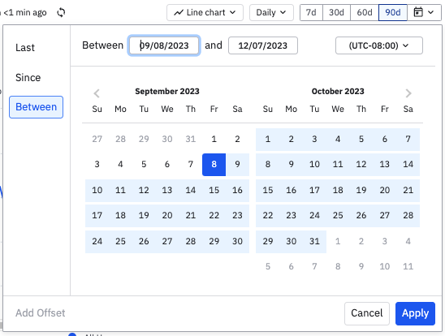Select September 3 in the calendar
The height and width of the screenshot is (336, 445).
tap(97, 165)
